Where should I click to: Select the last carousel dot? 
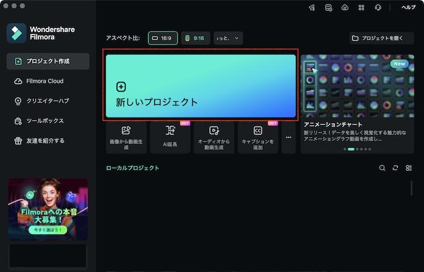pyautogui.click(x=369, y=149)
